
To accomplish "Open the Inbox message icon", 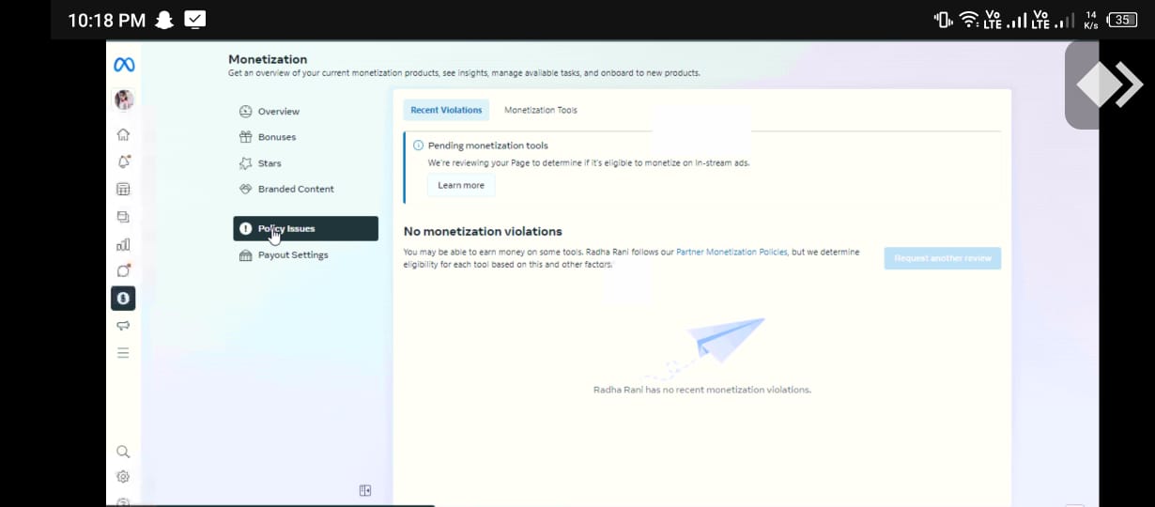I will pyautogui.click(x=123, y=270).
